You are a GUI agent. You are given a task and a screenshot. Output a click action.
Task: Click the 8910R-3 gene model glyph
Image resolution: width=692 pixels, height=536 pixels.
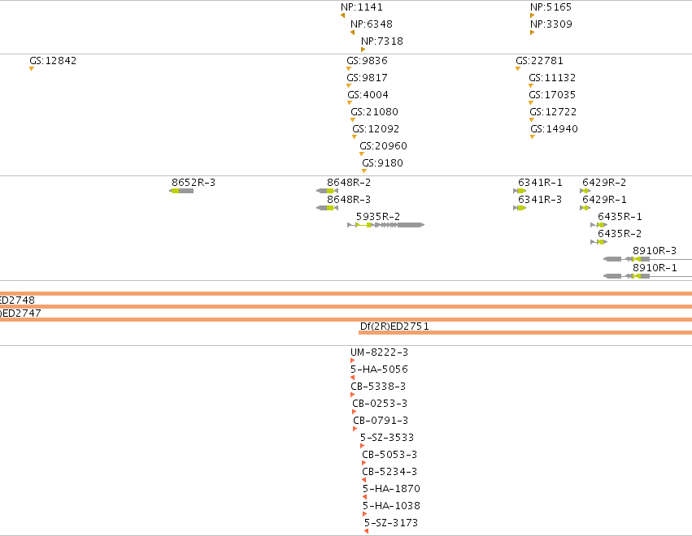(x=647, y=259)
